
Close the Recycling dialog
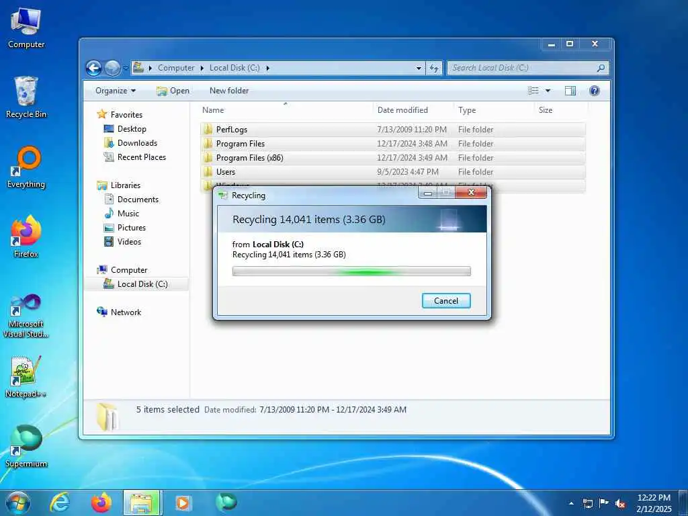[471, 192]
